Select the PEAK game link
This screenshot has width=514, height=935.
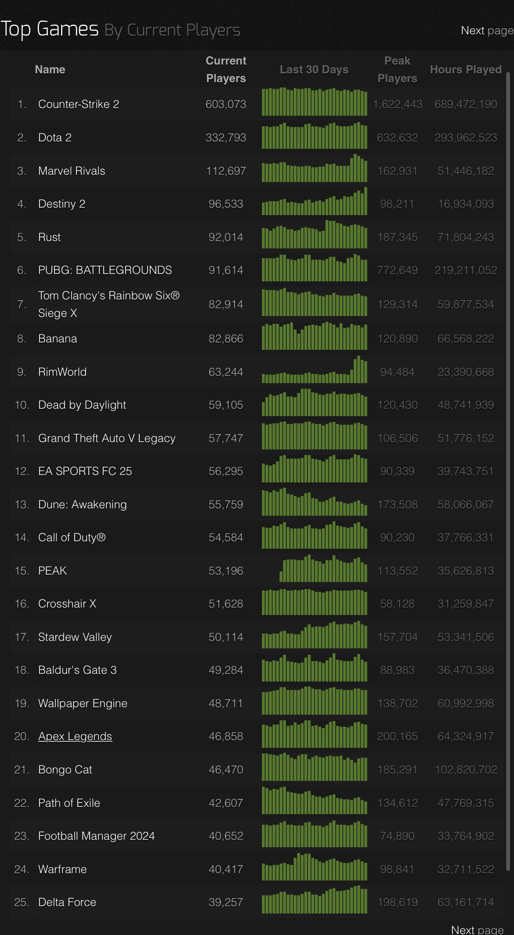pos(53,571)
